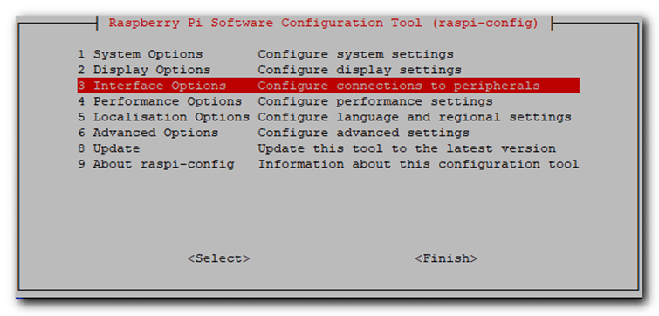Click the <Finish> button
This screenshot has width=659, height=316.
(446, 258)
